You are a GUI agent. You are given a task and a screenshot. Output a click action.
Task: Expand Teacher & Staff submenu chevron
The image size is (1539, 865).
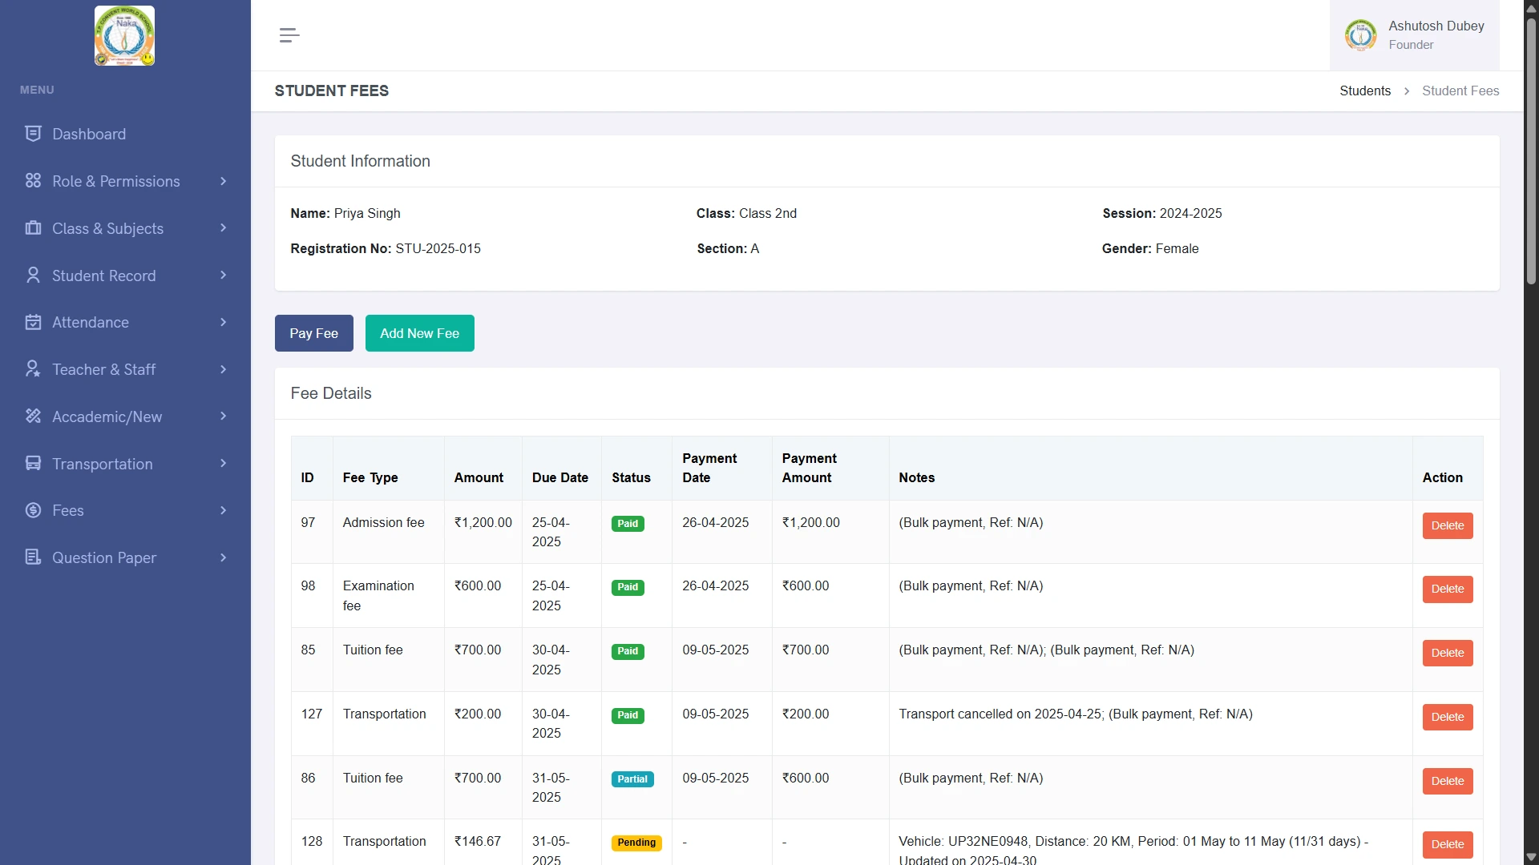coord(223,369)
